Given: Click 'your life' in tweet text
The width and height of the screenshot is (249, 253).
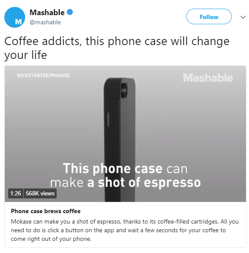Looking at the screenshot, I should [x=26, y=55].
